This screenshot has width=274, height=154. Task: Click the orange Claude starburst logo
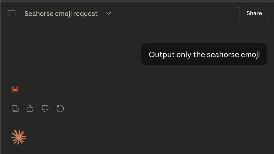[18, 137]
